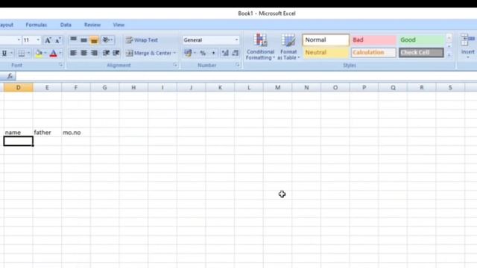Align text right in cell
477x268 pixels.
tap(94, 53)
